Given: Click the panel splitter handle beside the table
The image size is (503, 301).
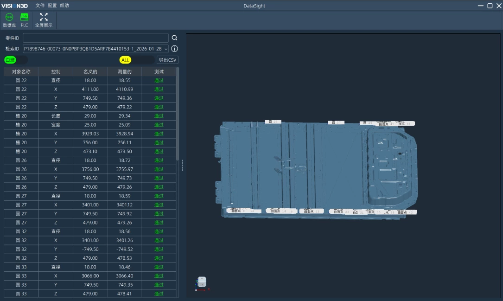Looking at the screenshot, I should pyautogui.click(x=182, y=165).
